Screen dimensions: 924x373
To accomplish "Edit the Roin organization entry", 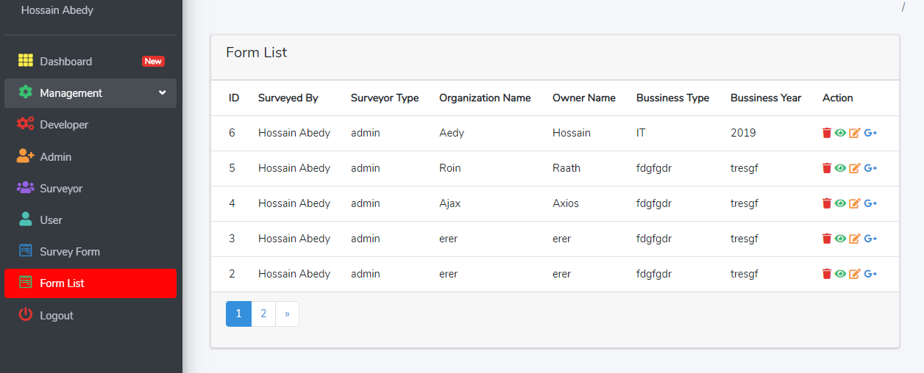I will [x=854, y=168].
